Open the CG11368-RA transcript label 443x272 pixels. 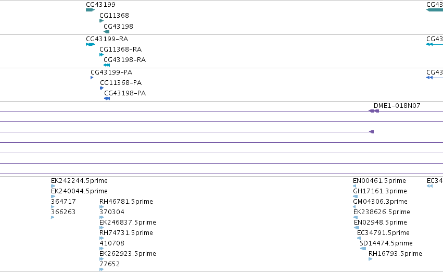click(x=121, y=49)
